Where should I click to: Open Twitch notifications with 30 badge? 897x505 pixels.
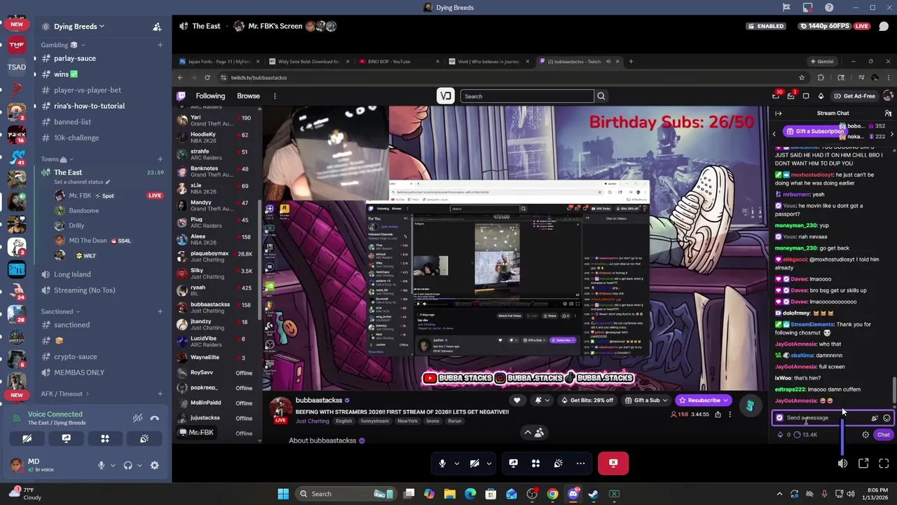click(x=776, y=96)
